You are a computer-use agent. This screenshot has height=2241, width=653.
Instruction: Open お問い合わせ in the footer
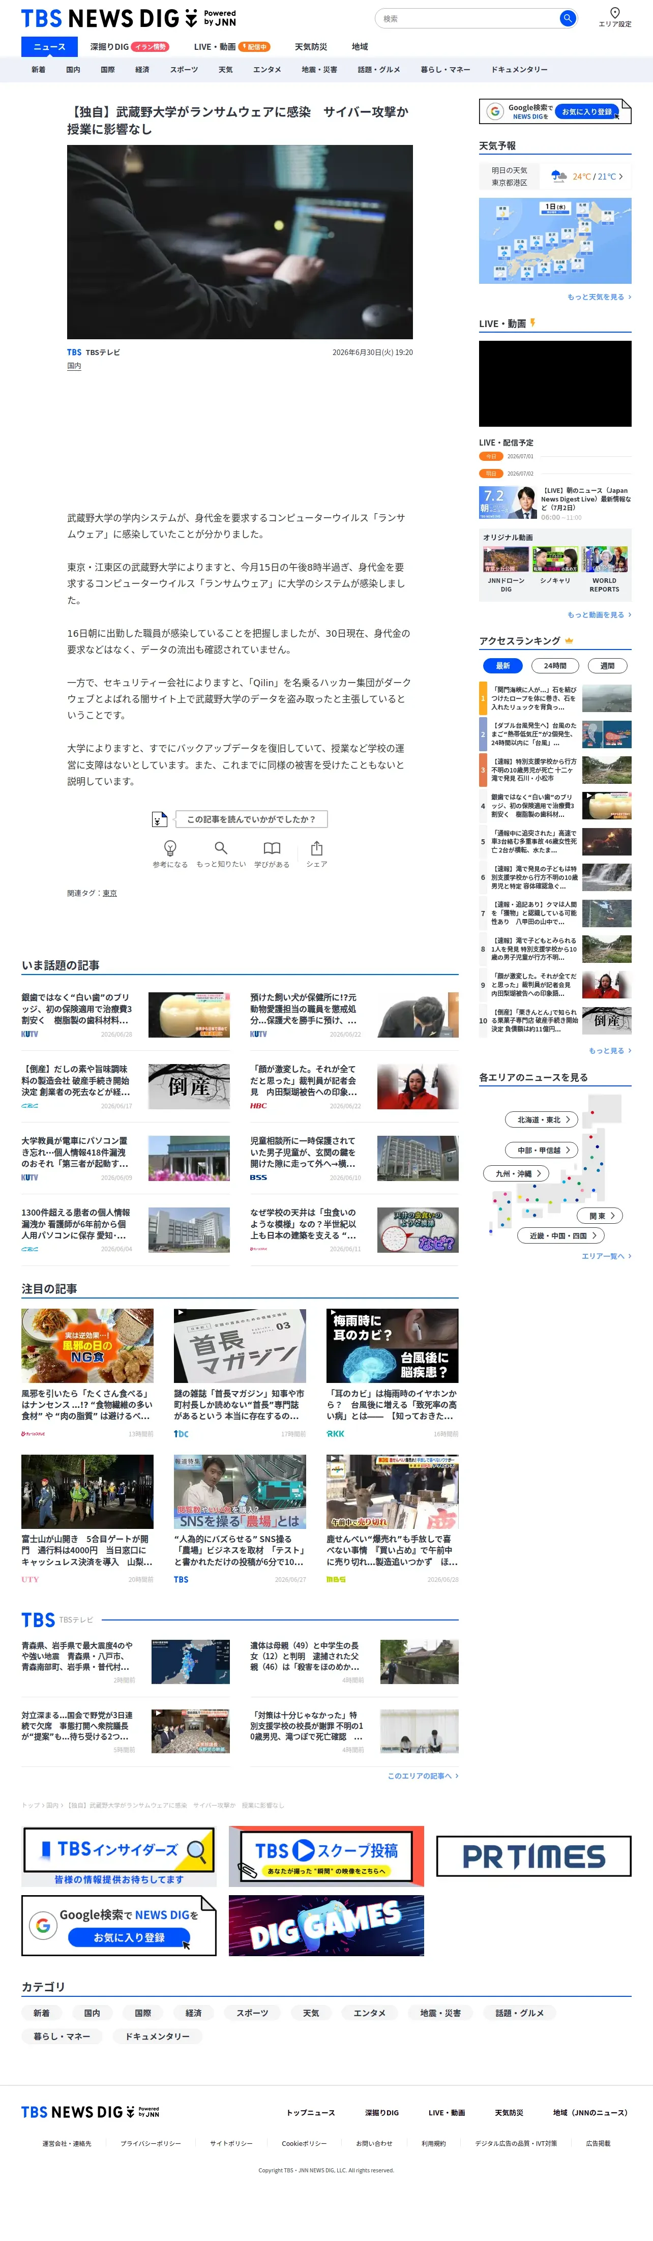(x=374, y=2143)
